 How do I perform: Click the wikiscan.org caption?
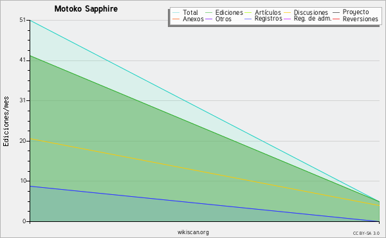pos(193,232)
